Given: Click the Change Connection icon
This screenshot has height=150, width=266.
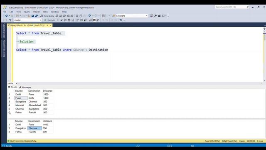Looking at the screenshot, I should point(10,20).
